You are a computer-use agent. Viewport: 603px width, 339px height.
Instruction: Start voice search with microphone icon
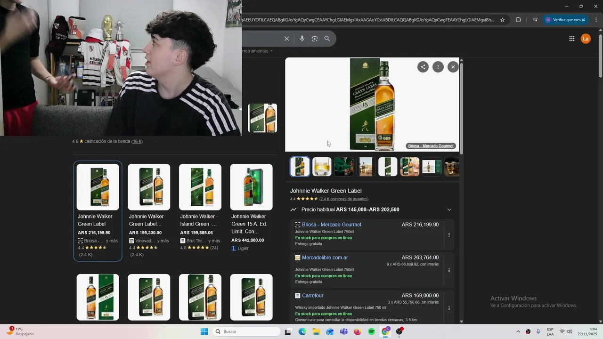[302, 39]
